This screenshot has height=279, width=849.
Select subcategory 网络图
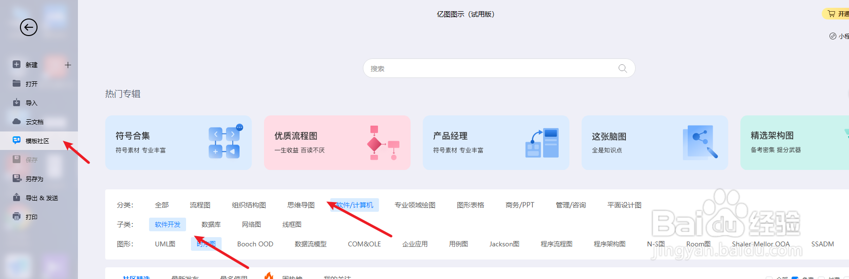(x=251, y=224)
